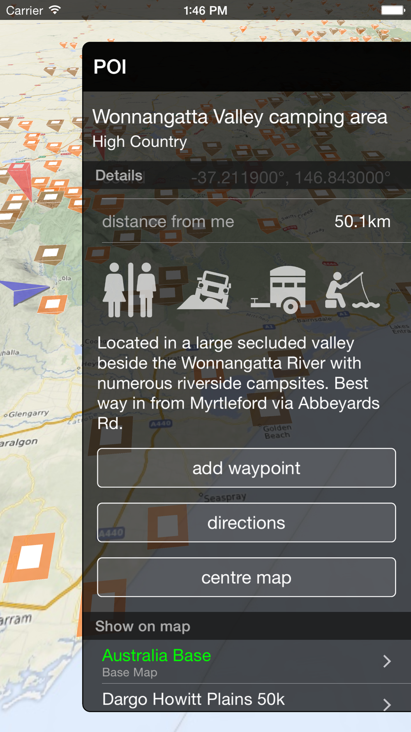The image size is (411, 732).
Task: Tap the Details section header
Action: pos(119,175)
